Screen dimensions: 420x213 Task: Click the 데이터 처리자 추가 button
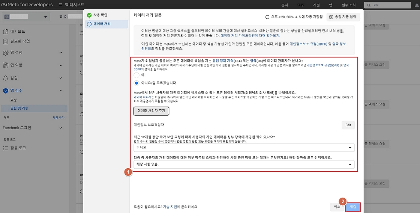[x=151, y=111]
